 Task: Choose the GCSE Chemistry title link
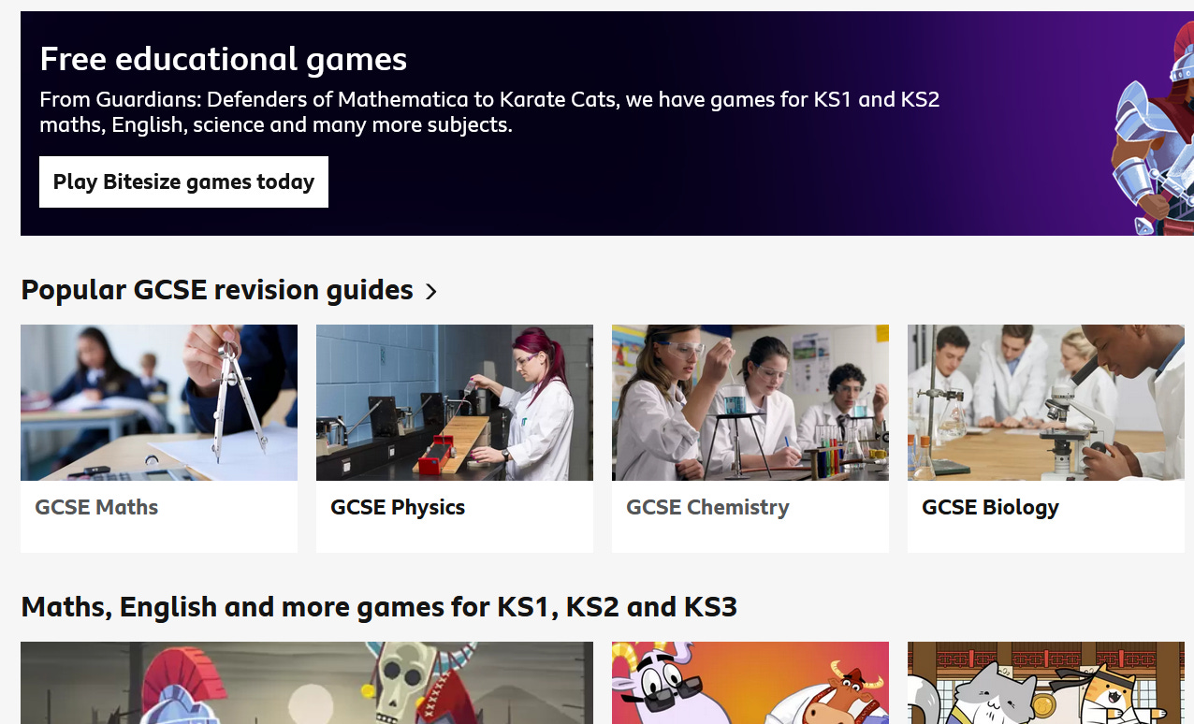coord(707,507)
